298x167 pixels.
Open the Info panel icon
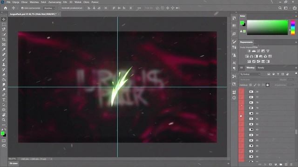[x=234, y=98]
